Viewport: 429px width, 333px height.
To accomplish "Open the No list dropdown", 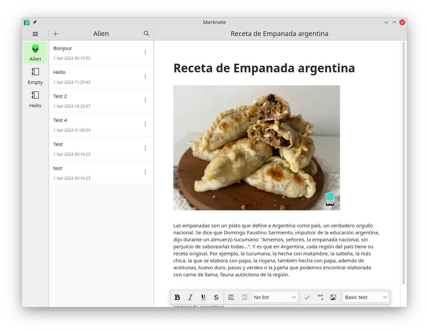I will coord(275,297).
